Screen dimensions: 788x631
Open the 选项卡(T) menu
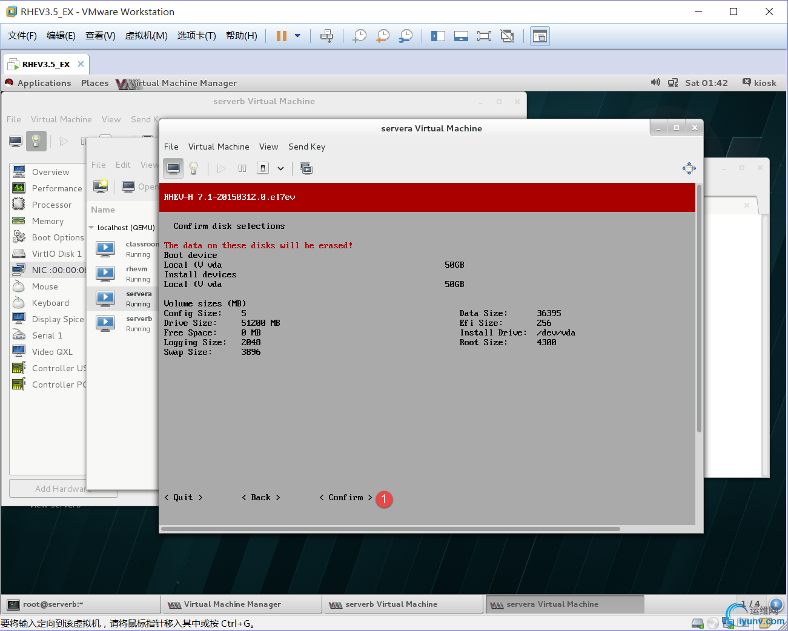click(x=197, y=36)
